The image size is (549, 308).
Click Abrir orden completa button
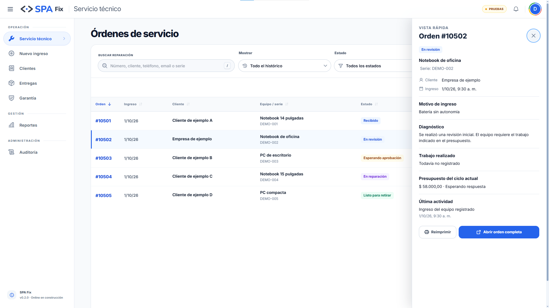(x=499, y=232)
